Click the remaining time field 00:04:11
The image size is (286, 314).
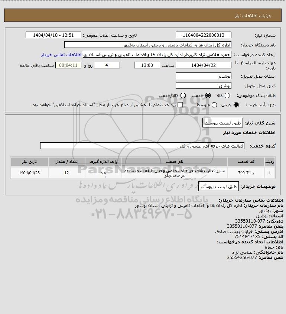coord(68,65)
